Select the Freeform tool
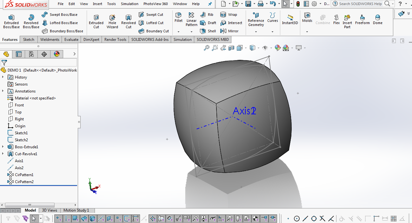Image resolution: width=412 pixels, height=223 pixels. tap(362, 19)
